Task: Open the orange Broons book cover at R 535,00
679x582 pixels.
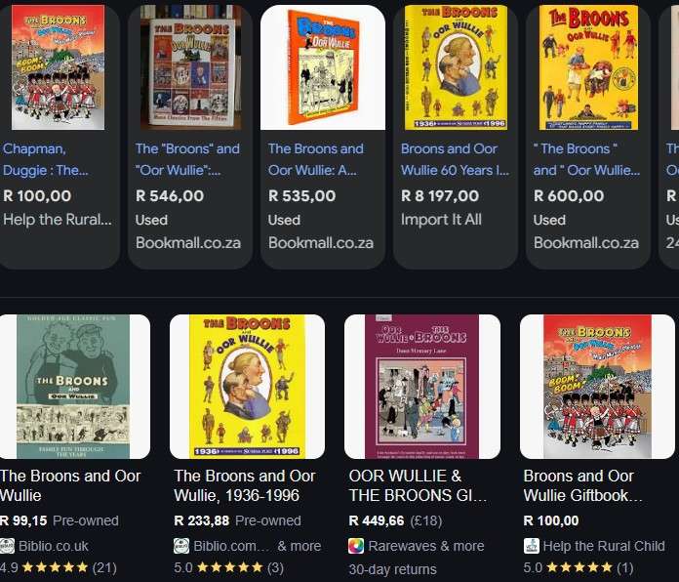Action: click(323, 67)
